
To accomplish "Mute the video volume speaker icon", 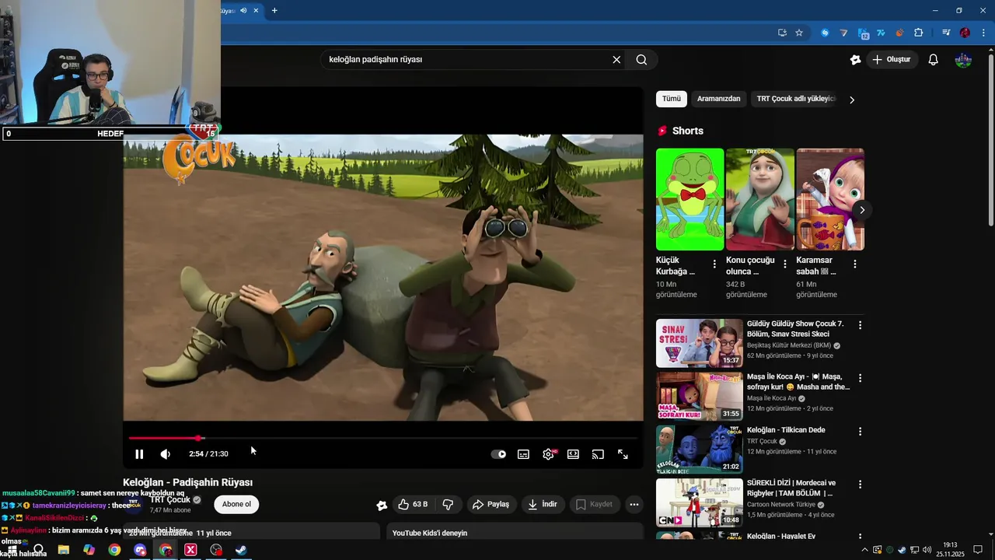I will click(x=166, y=454).
